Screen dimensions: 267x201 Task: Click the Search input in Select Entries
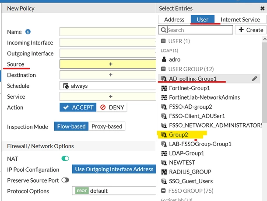[196, 30]
